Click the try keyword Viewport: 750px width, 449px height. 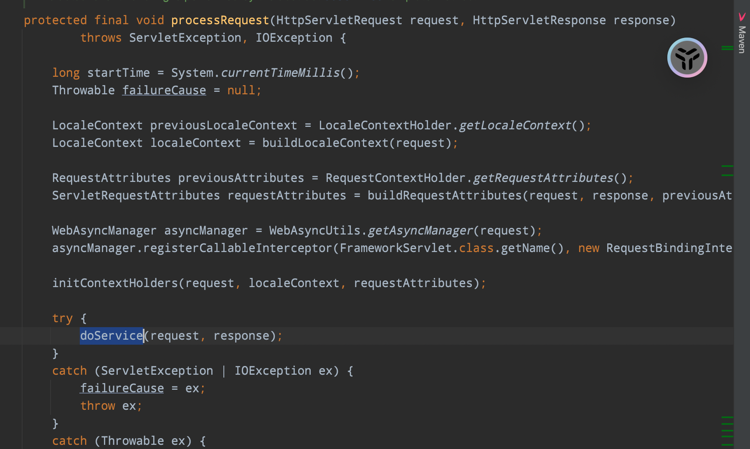click(x=62, y=318)
